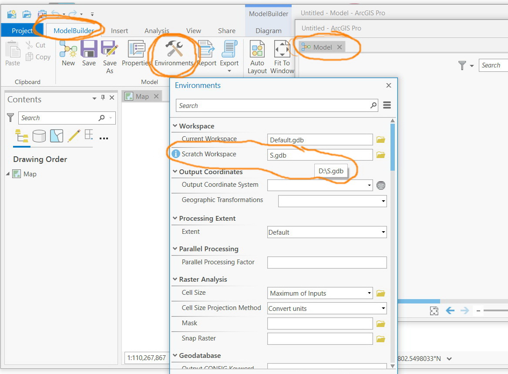This screenshot has width=508, height=374.
Task: Collapse the Raster Analysis section
Action: click(175, 279)
